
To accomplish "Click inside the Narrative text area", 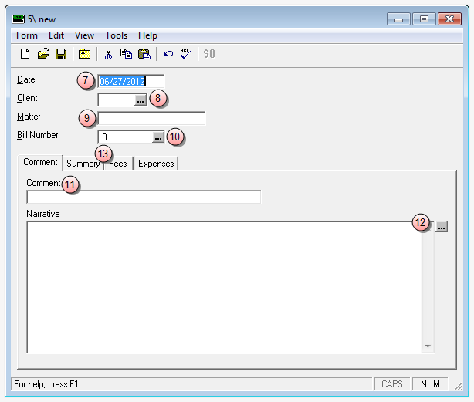I will coord(225,287).
